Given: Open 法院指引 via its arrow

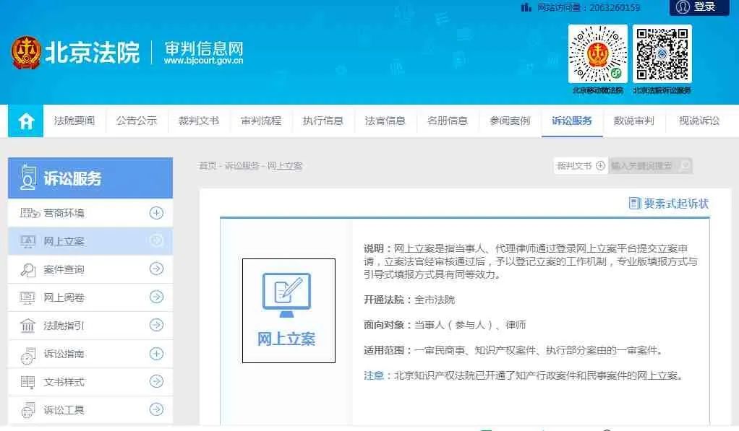Looking at the screenshot, I should click(x=156, y=325).
